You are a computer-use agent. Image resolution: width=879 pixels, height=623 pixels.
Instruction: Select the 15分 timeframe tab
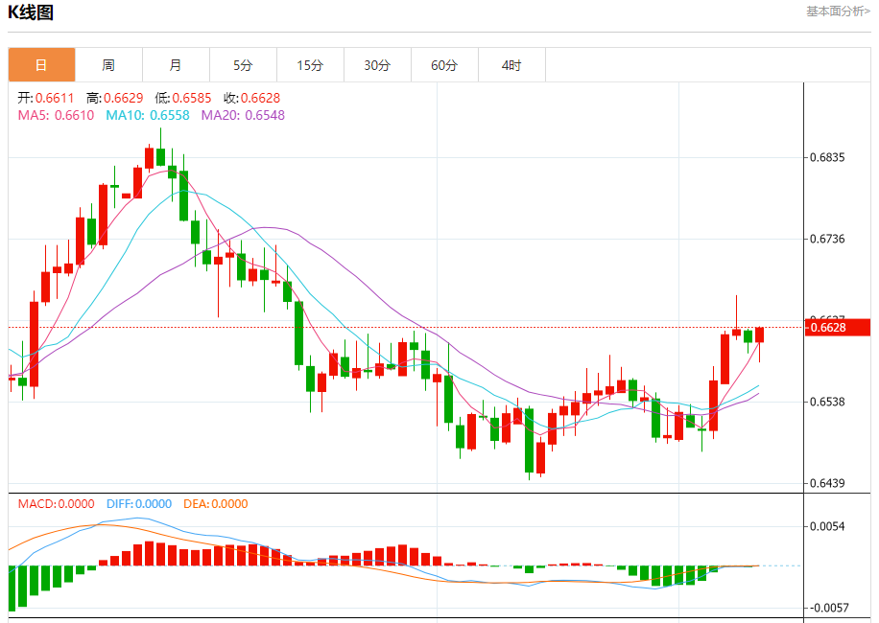[310, 66]
